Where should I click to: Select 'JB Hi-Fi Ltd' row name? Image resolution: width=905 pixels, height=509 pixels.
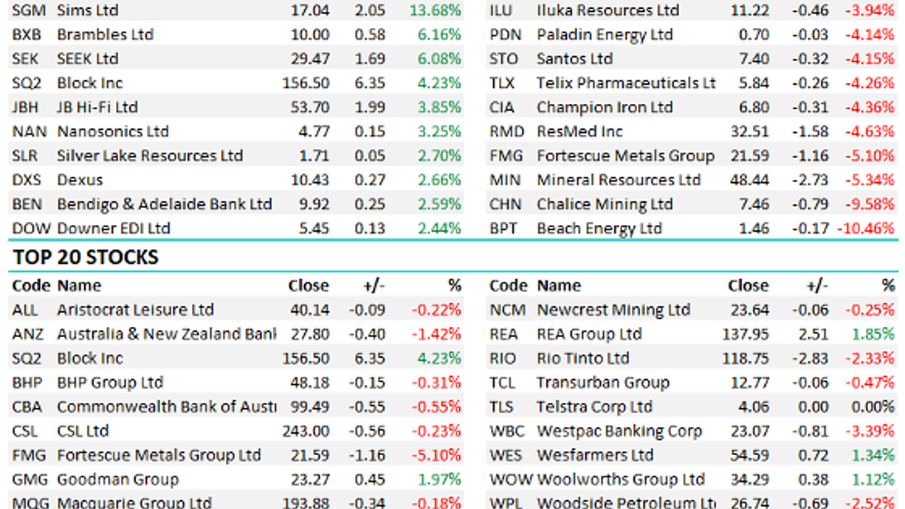pyautogui.click(x=97, y=107)
